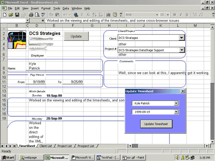The image size is (215, 161).
Task: Click the horizontal scrollbar thumb
Action: [135, 146]
